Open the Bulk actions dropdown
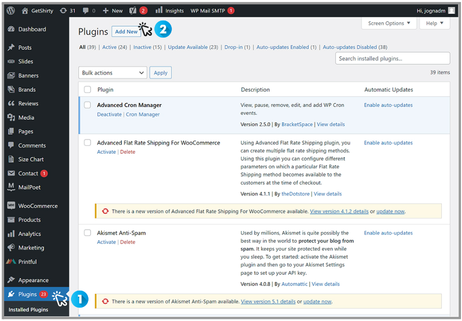Image resolution: width=462 pixels, height=321 pixels. pyautogui.click(x=113, y=73)
